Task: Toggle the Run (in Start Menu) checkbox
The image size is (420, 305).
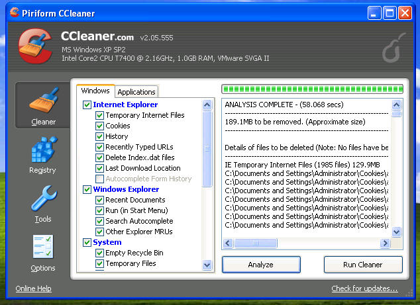Action: (x=99, y=210)
